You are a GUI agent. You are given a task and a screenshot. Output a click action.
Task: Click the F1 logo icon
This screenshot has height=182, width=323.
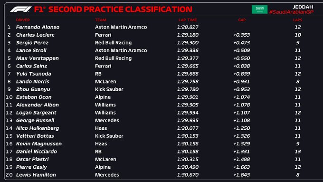click(21, 10)
